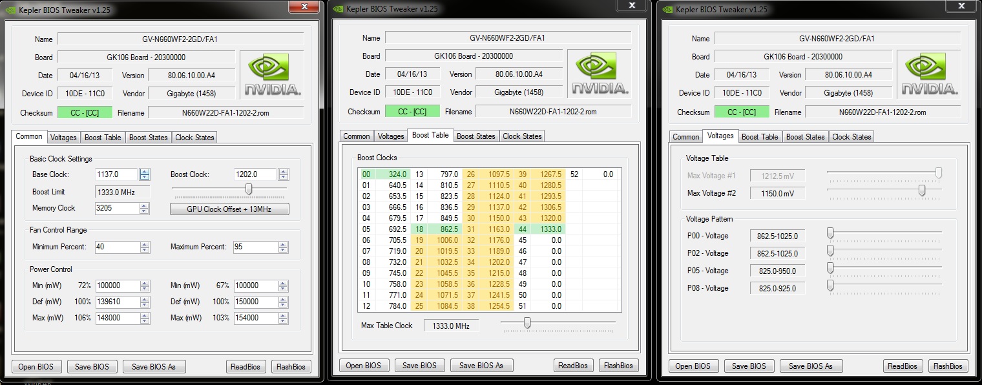Click the Max Voltage #2 slider handle
The image size is (982, 385).
[x=921, y=190]
